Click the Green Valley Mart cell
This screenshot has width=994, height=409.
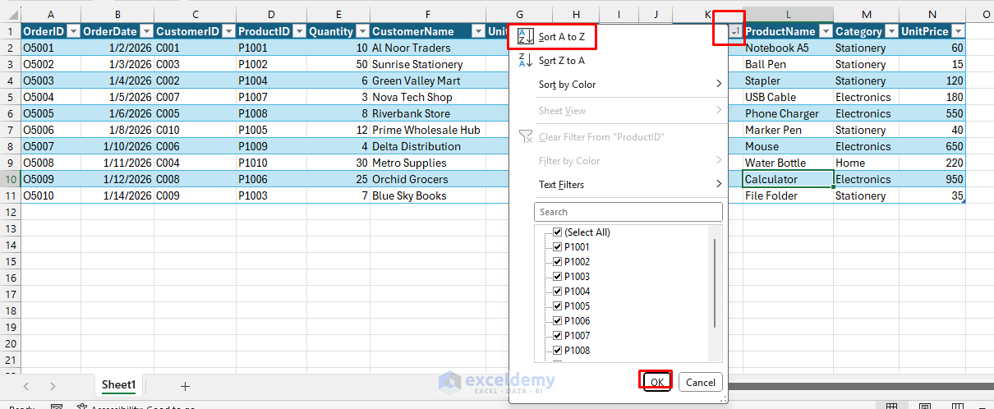tap(428, 80)
